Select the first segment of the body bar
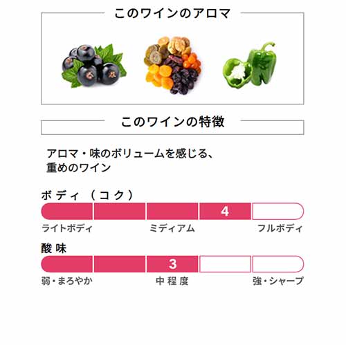The width and height of the screenshot is (346, 345). (x=67, y=211)
